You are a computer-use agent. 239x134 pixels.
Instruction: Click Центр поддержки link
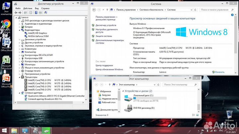pos(104,65)
